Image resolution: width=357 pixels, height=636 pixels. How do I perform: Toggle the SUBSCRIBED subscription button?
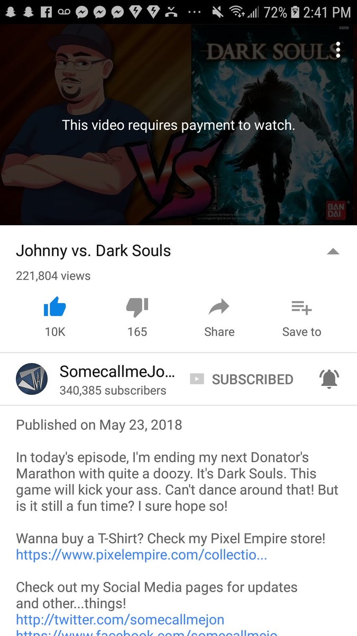click(x=241, y=379)
